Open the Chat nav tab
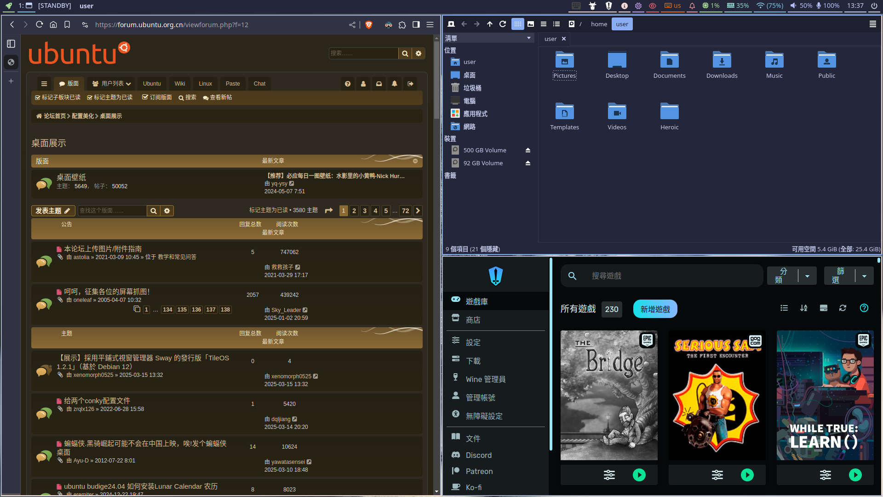Image resolution: width=883 pixels, height=497 pixels. pos(259,84)
